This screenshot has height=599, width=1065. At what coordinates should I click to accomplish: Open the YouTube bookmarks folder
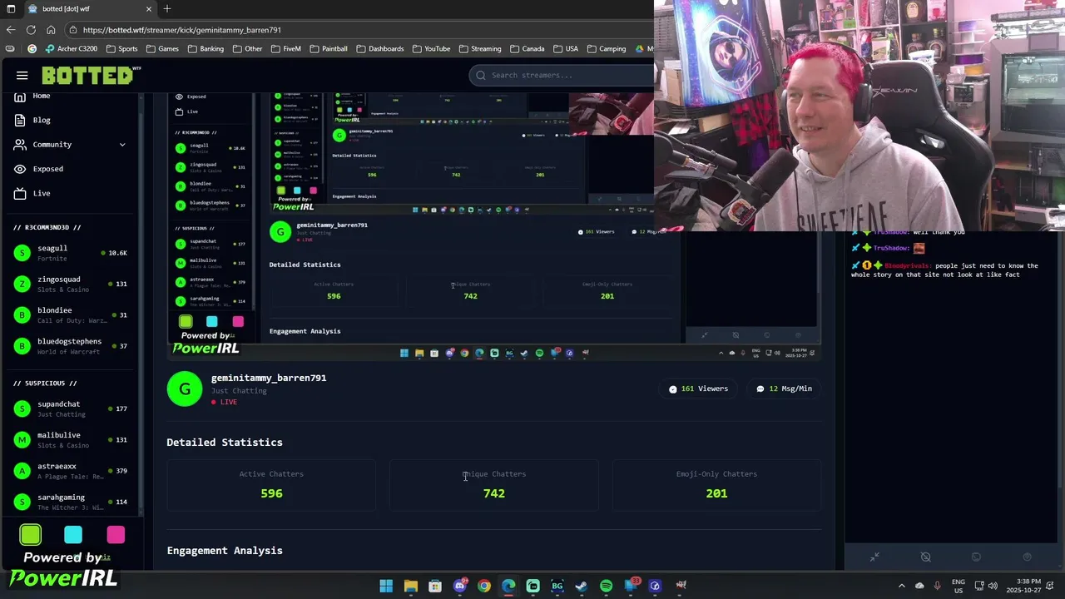[x=431, y=49]
